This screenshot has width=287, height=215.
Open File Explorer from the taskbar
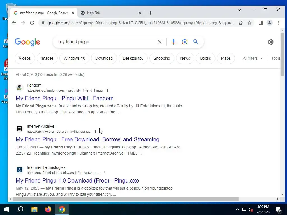point(34,209)
